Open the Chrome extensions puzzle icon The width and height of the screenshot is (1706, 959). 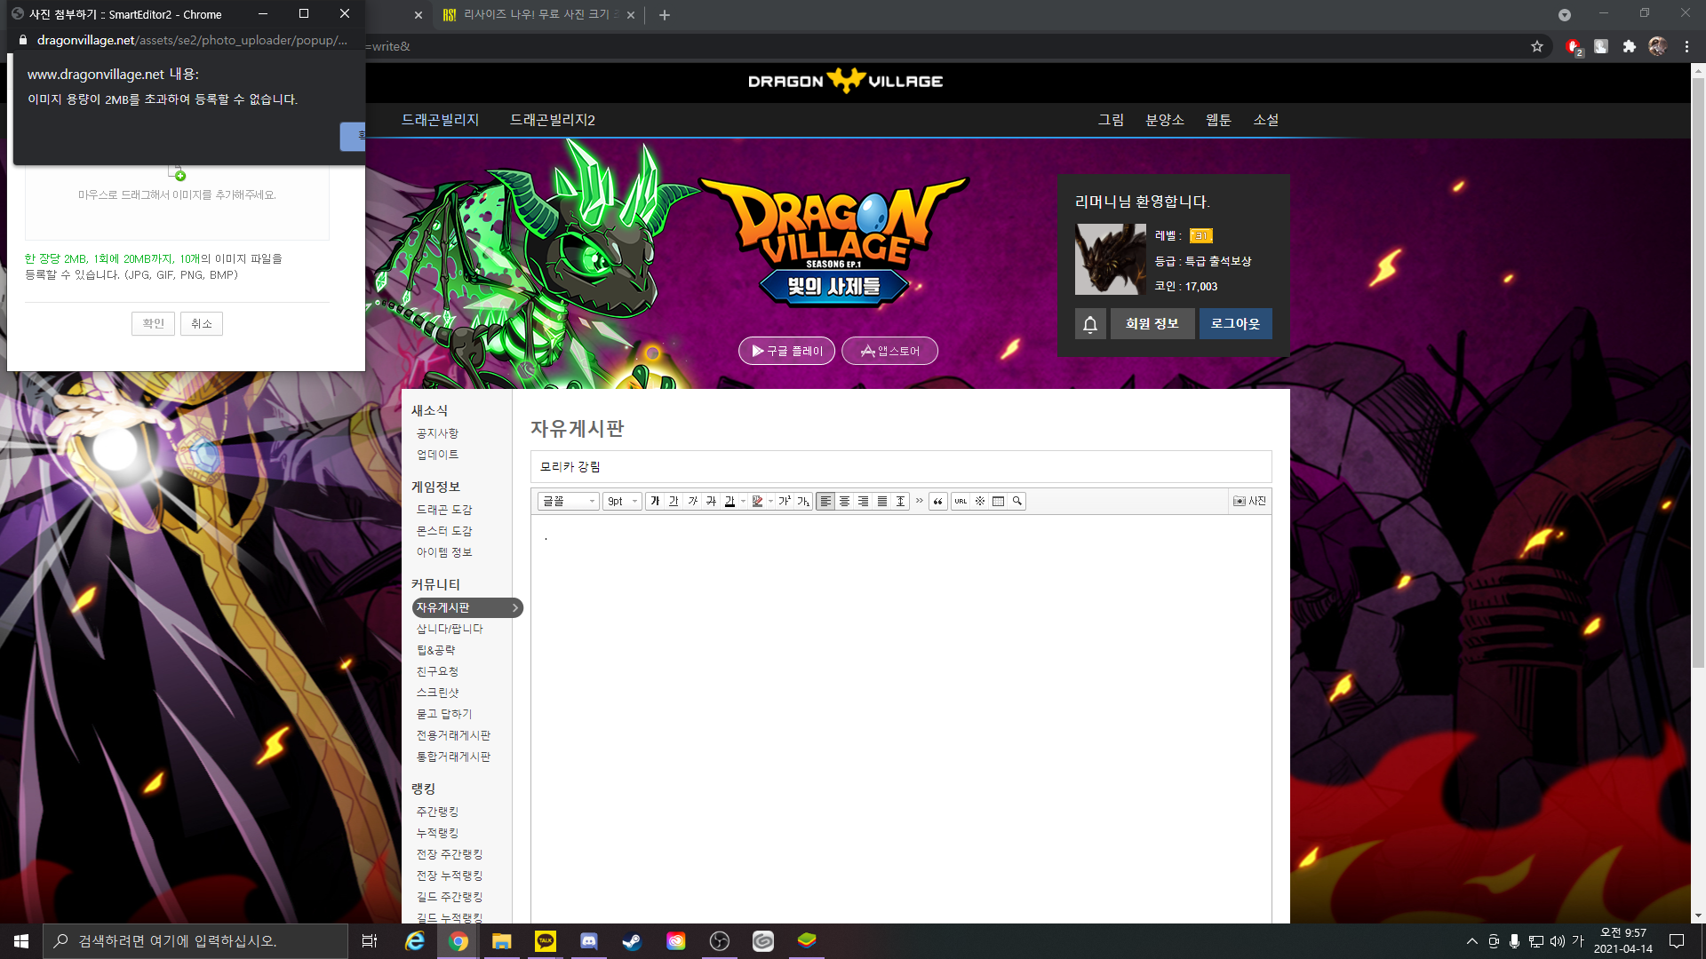(1629, 46)
